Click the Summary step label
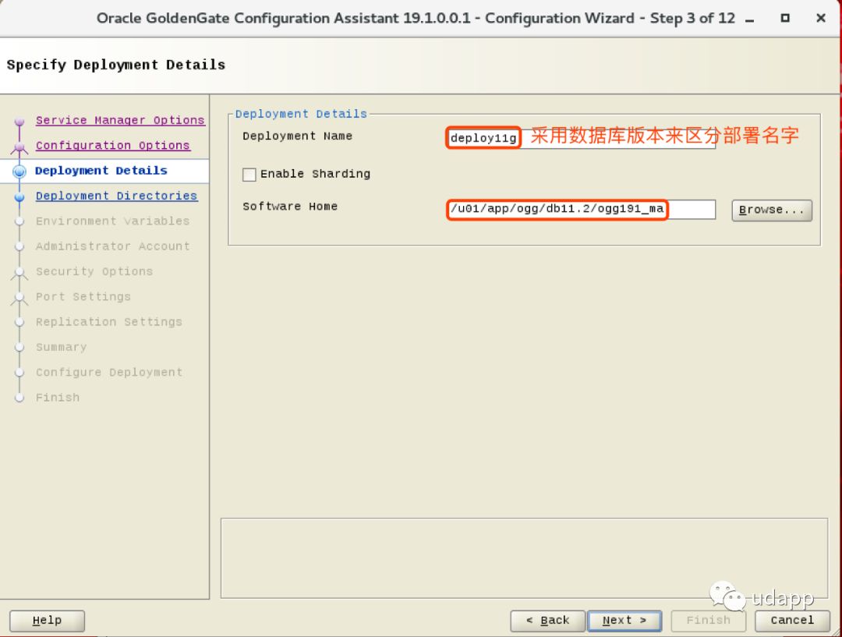The height and width of the screenshot is (637, 842). (62, 348)
